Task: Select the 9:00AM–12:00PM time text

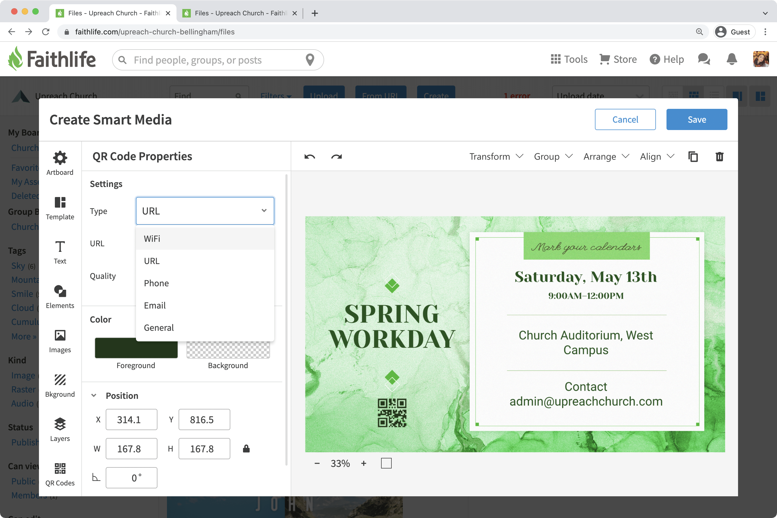Action: click(x=586, y=296)
